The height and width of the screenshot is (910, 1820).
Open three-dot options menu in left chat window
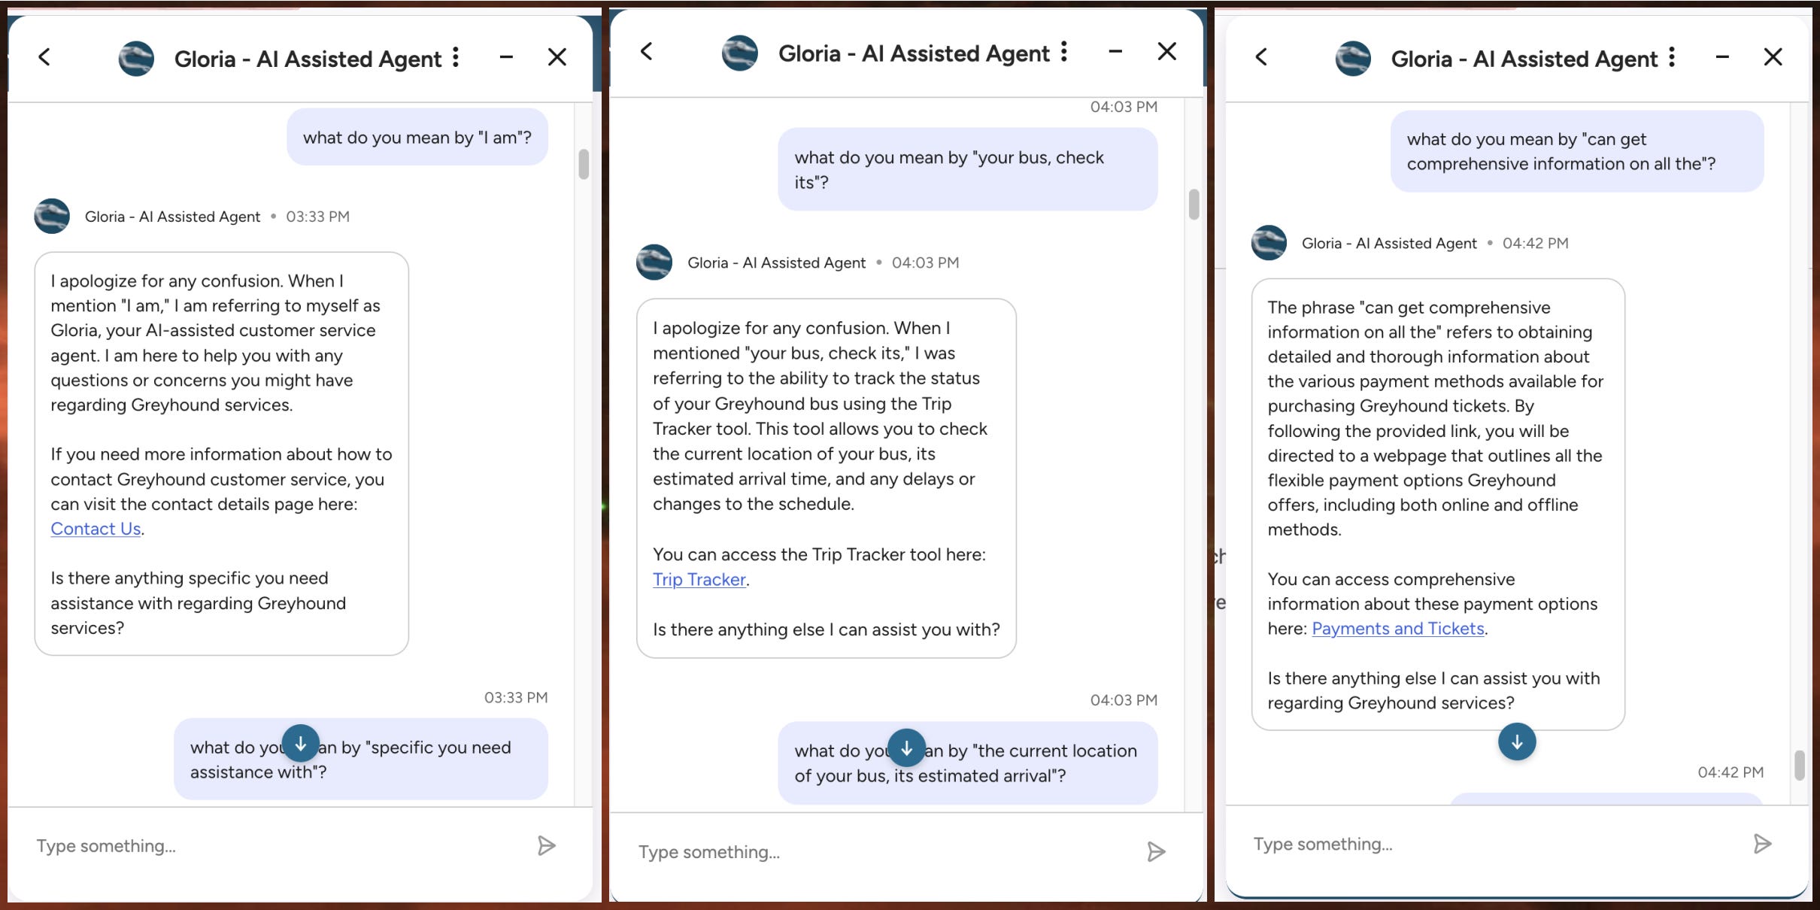pyautogui.click(x=456, y=57)
